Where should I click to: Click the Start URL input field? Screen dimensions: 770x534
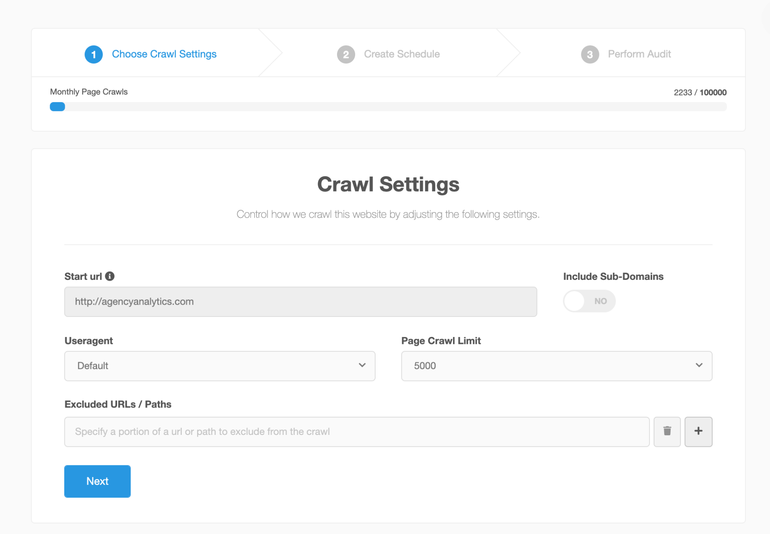[300, 302]
